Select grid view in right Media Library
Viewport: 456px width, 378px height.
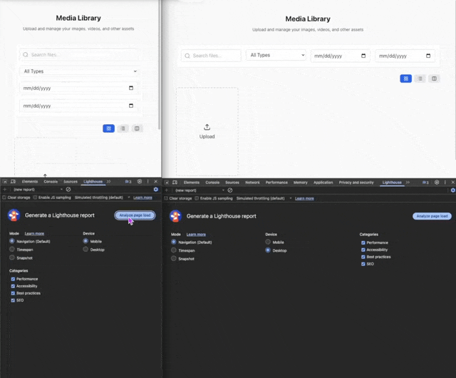click(406, 78)
